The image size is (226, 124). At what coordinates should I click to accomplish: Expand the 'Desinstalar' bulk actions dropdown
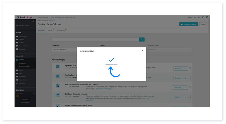(170, 50)
